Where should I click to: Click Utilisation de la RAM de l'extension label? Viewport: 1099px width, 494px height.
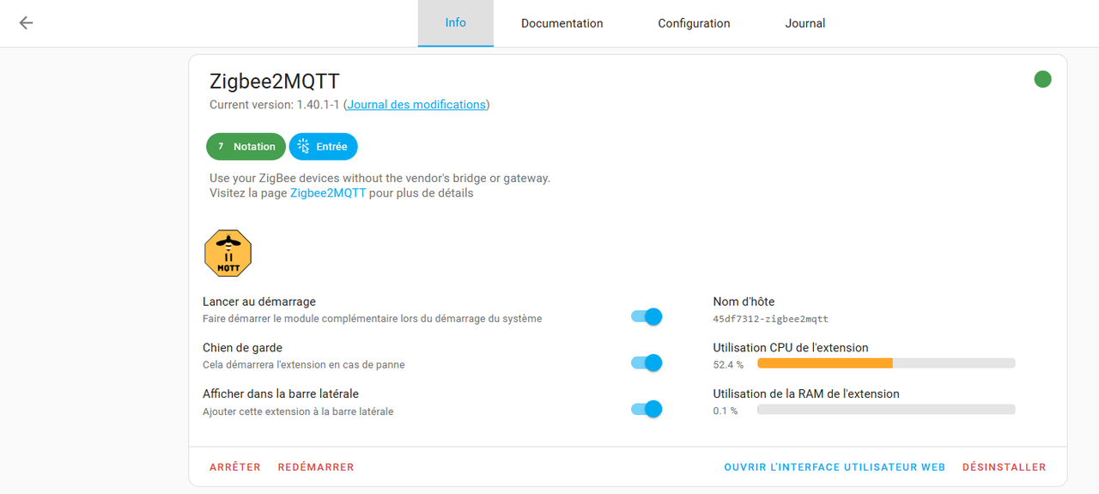[x=806, y=394]
